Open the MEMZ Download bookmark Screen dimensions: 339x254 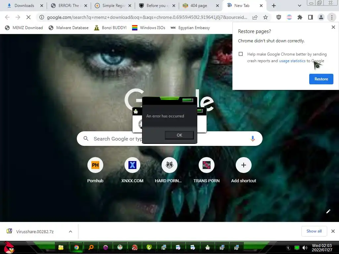point(24,28)
